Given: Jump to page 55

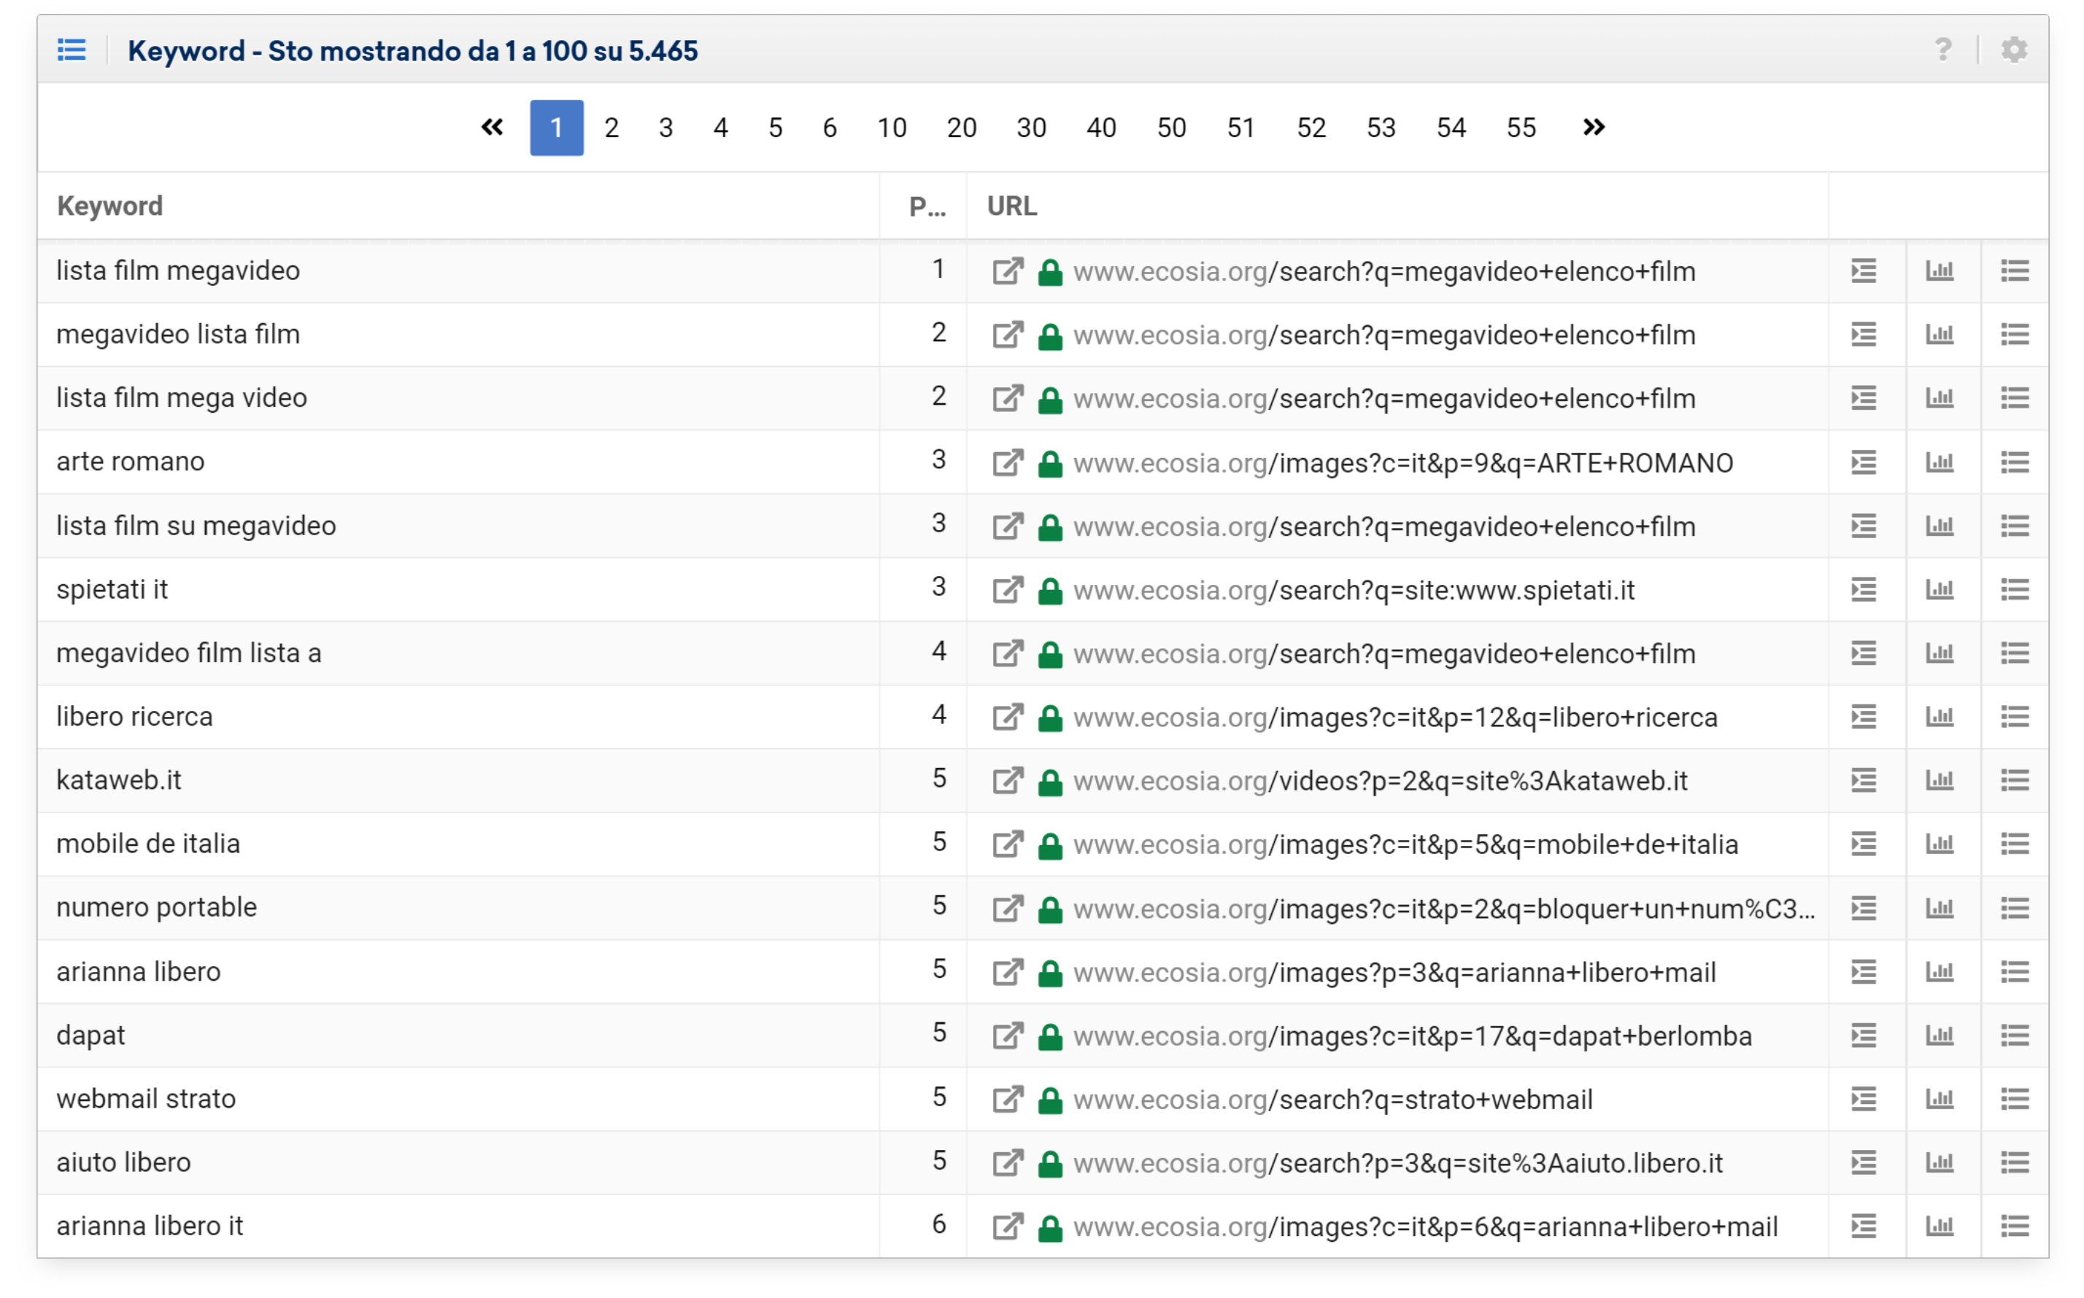Looking at the screenshot, I should click(x=1521, y=128).
